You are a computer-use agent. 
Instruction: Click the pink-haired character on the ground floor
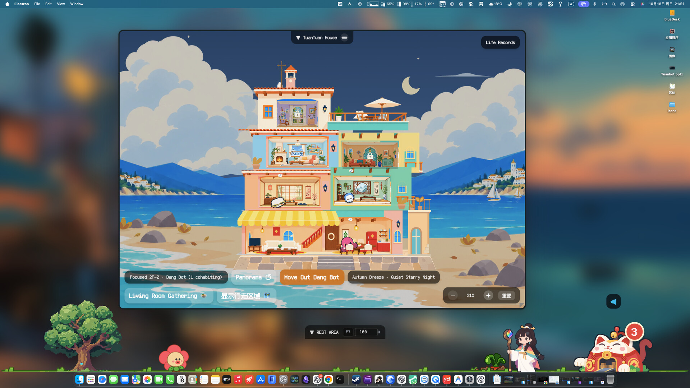click(348, 245)
